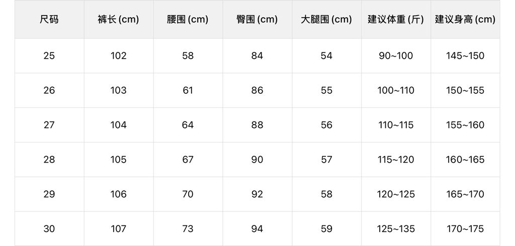This screenshot has width=515, height=246.
Task: Click thigh value 58
Action: coord(326,194)
